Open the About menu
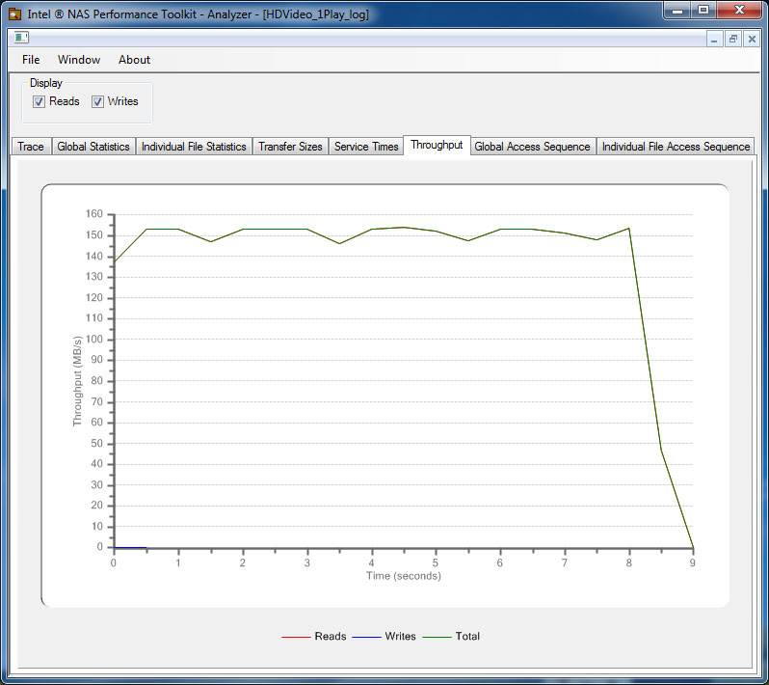 (134, 60)
